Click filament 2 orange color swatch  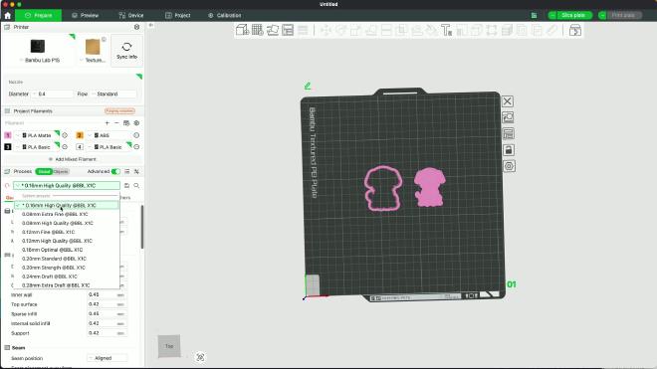click(80, 135)
